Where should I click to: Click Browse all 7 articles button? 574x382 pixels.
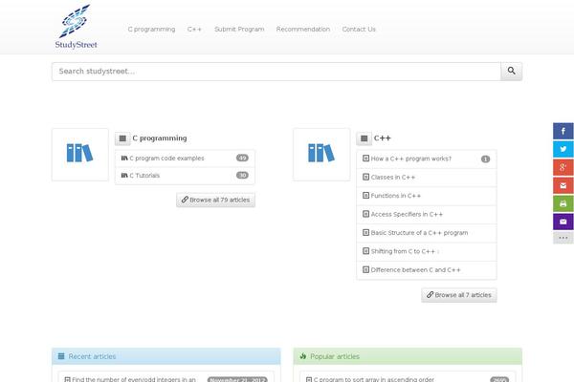point(459,295)
